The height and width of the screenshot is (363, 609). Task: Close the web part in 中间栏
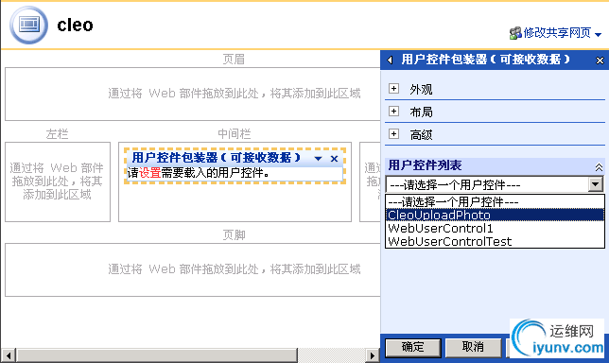(334, 159)
